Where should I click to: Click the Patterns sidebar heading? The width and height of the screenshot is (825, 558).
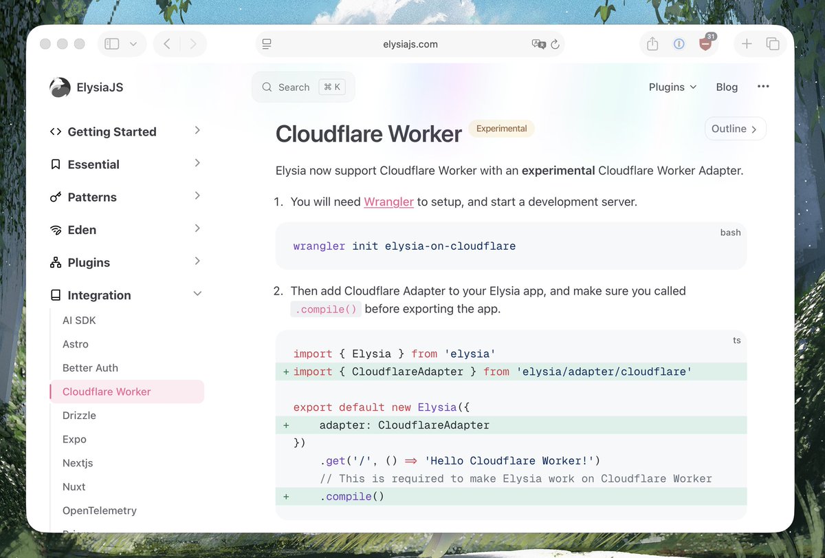click(92, 197)
